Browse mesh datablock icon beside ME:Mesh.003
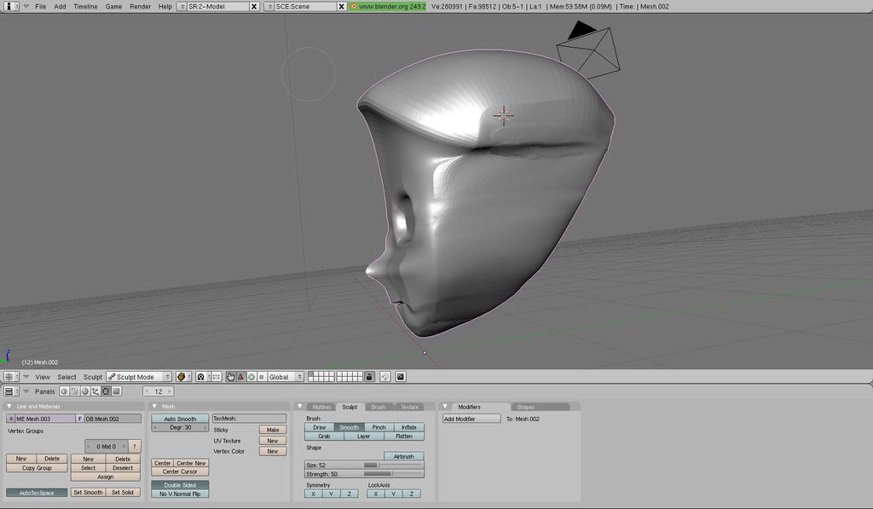This screenshot has height=509, width=873. point(10,419)
